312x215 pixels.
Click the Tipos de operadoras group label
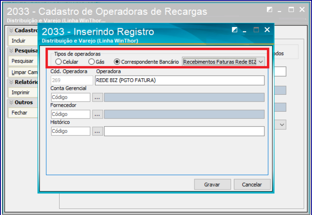point(77,54)
